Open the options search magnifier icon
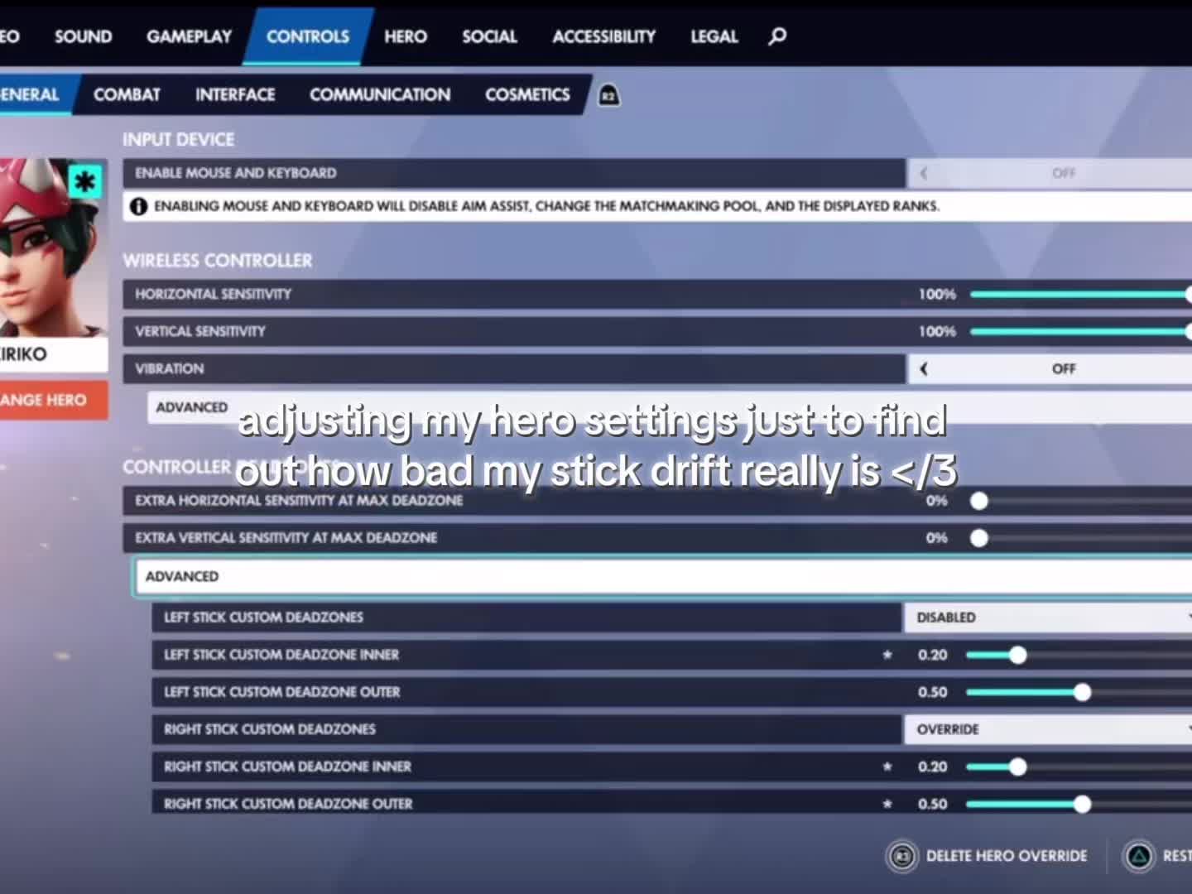 777,36
